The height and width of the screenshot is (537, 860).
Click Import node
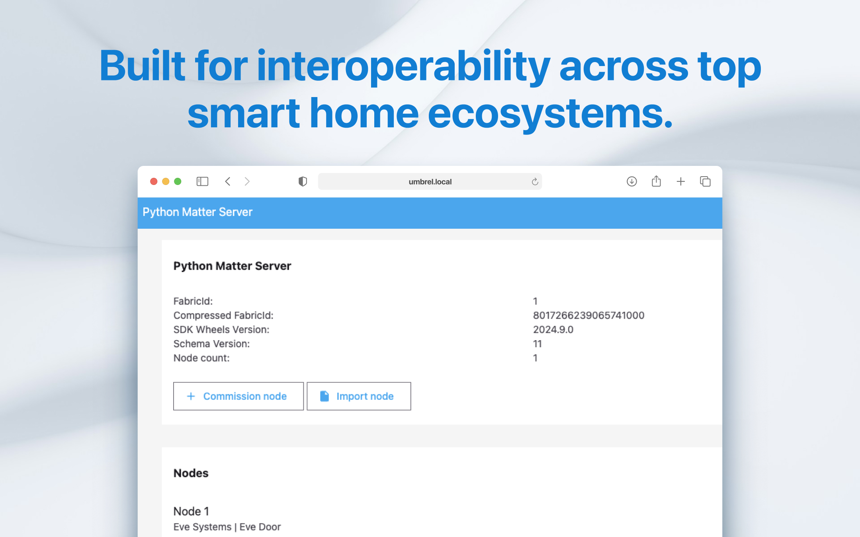pyautogui.click(x=359, y=396)
